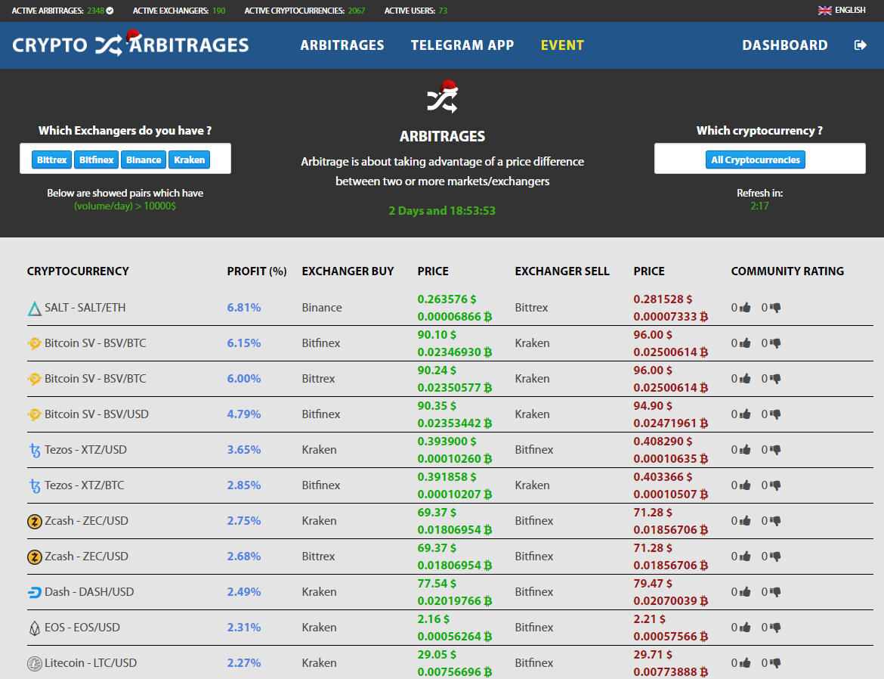Viewport: 884px width, 679px height.
Task: Click the EXCHANGER BUY column header
Action: (x=348, y=271)
